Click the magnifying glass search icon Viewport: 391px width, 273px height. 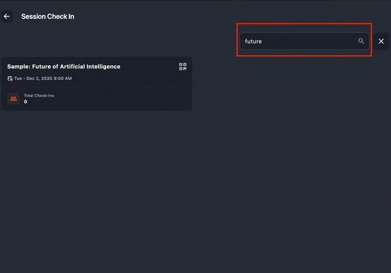click(x=361, y=41)
